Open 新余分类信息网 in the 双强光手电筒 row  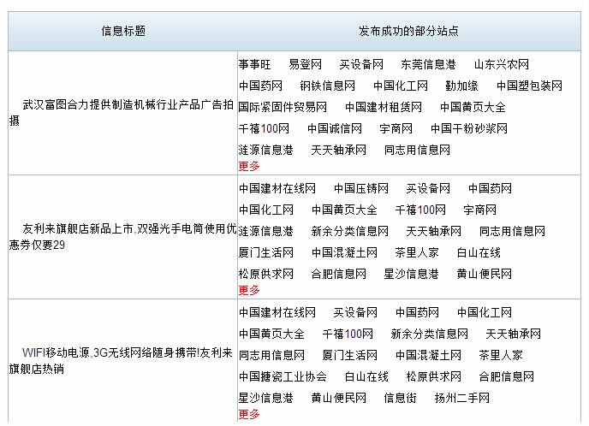click(x=349, y=231)
